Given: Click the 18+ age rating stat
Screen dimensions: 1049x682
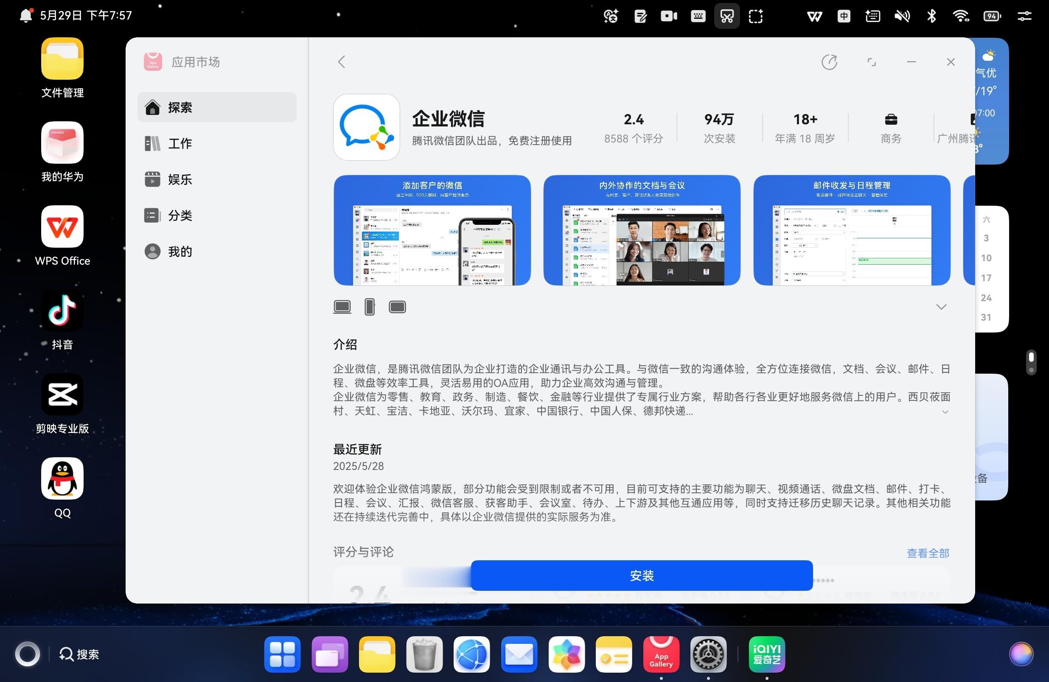Looking at the screenshot, I should coord(805,128).
